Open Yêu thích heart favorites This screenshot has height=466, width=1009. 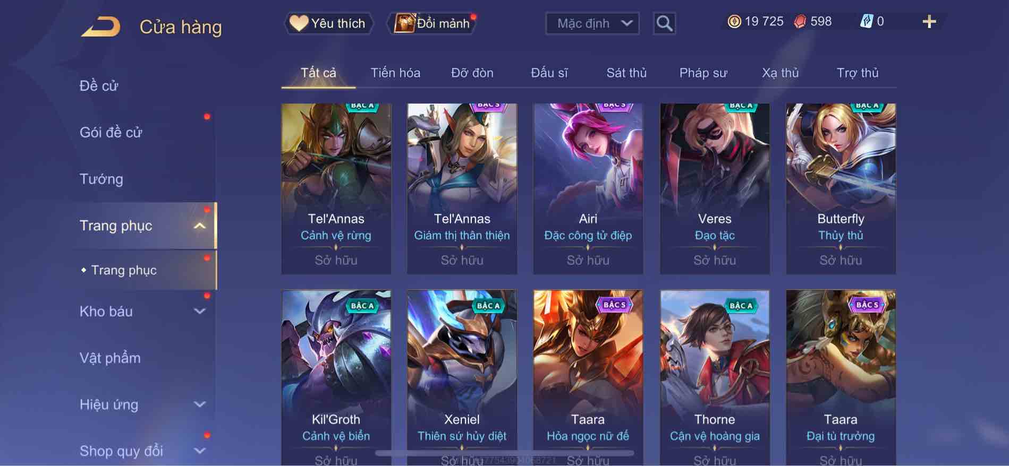[x=328, y=23]
